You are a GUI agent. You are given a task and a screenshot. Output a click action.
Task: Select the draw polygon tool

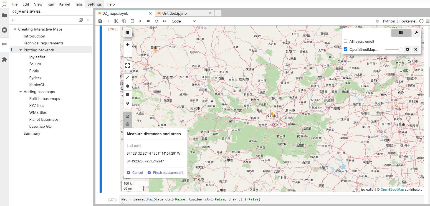pyautogui.click(x=128, y=86)
